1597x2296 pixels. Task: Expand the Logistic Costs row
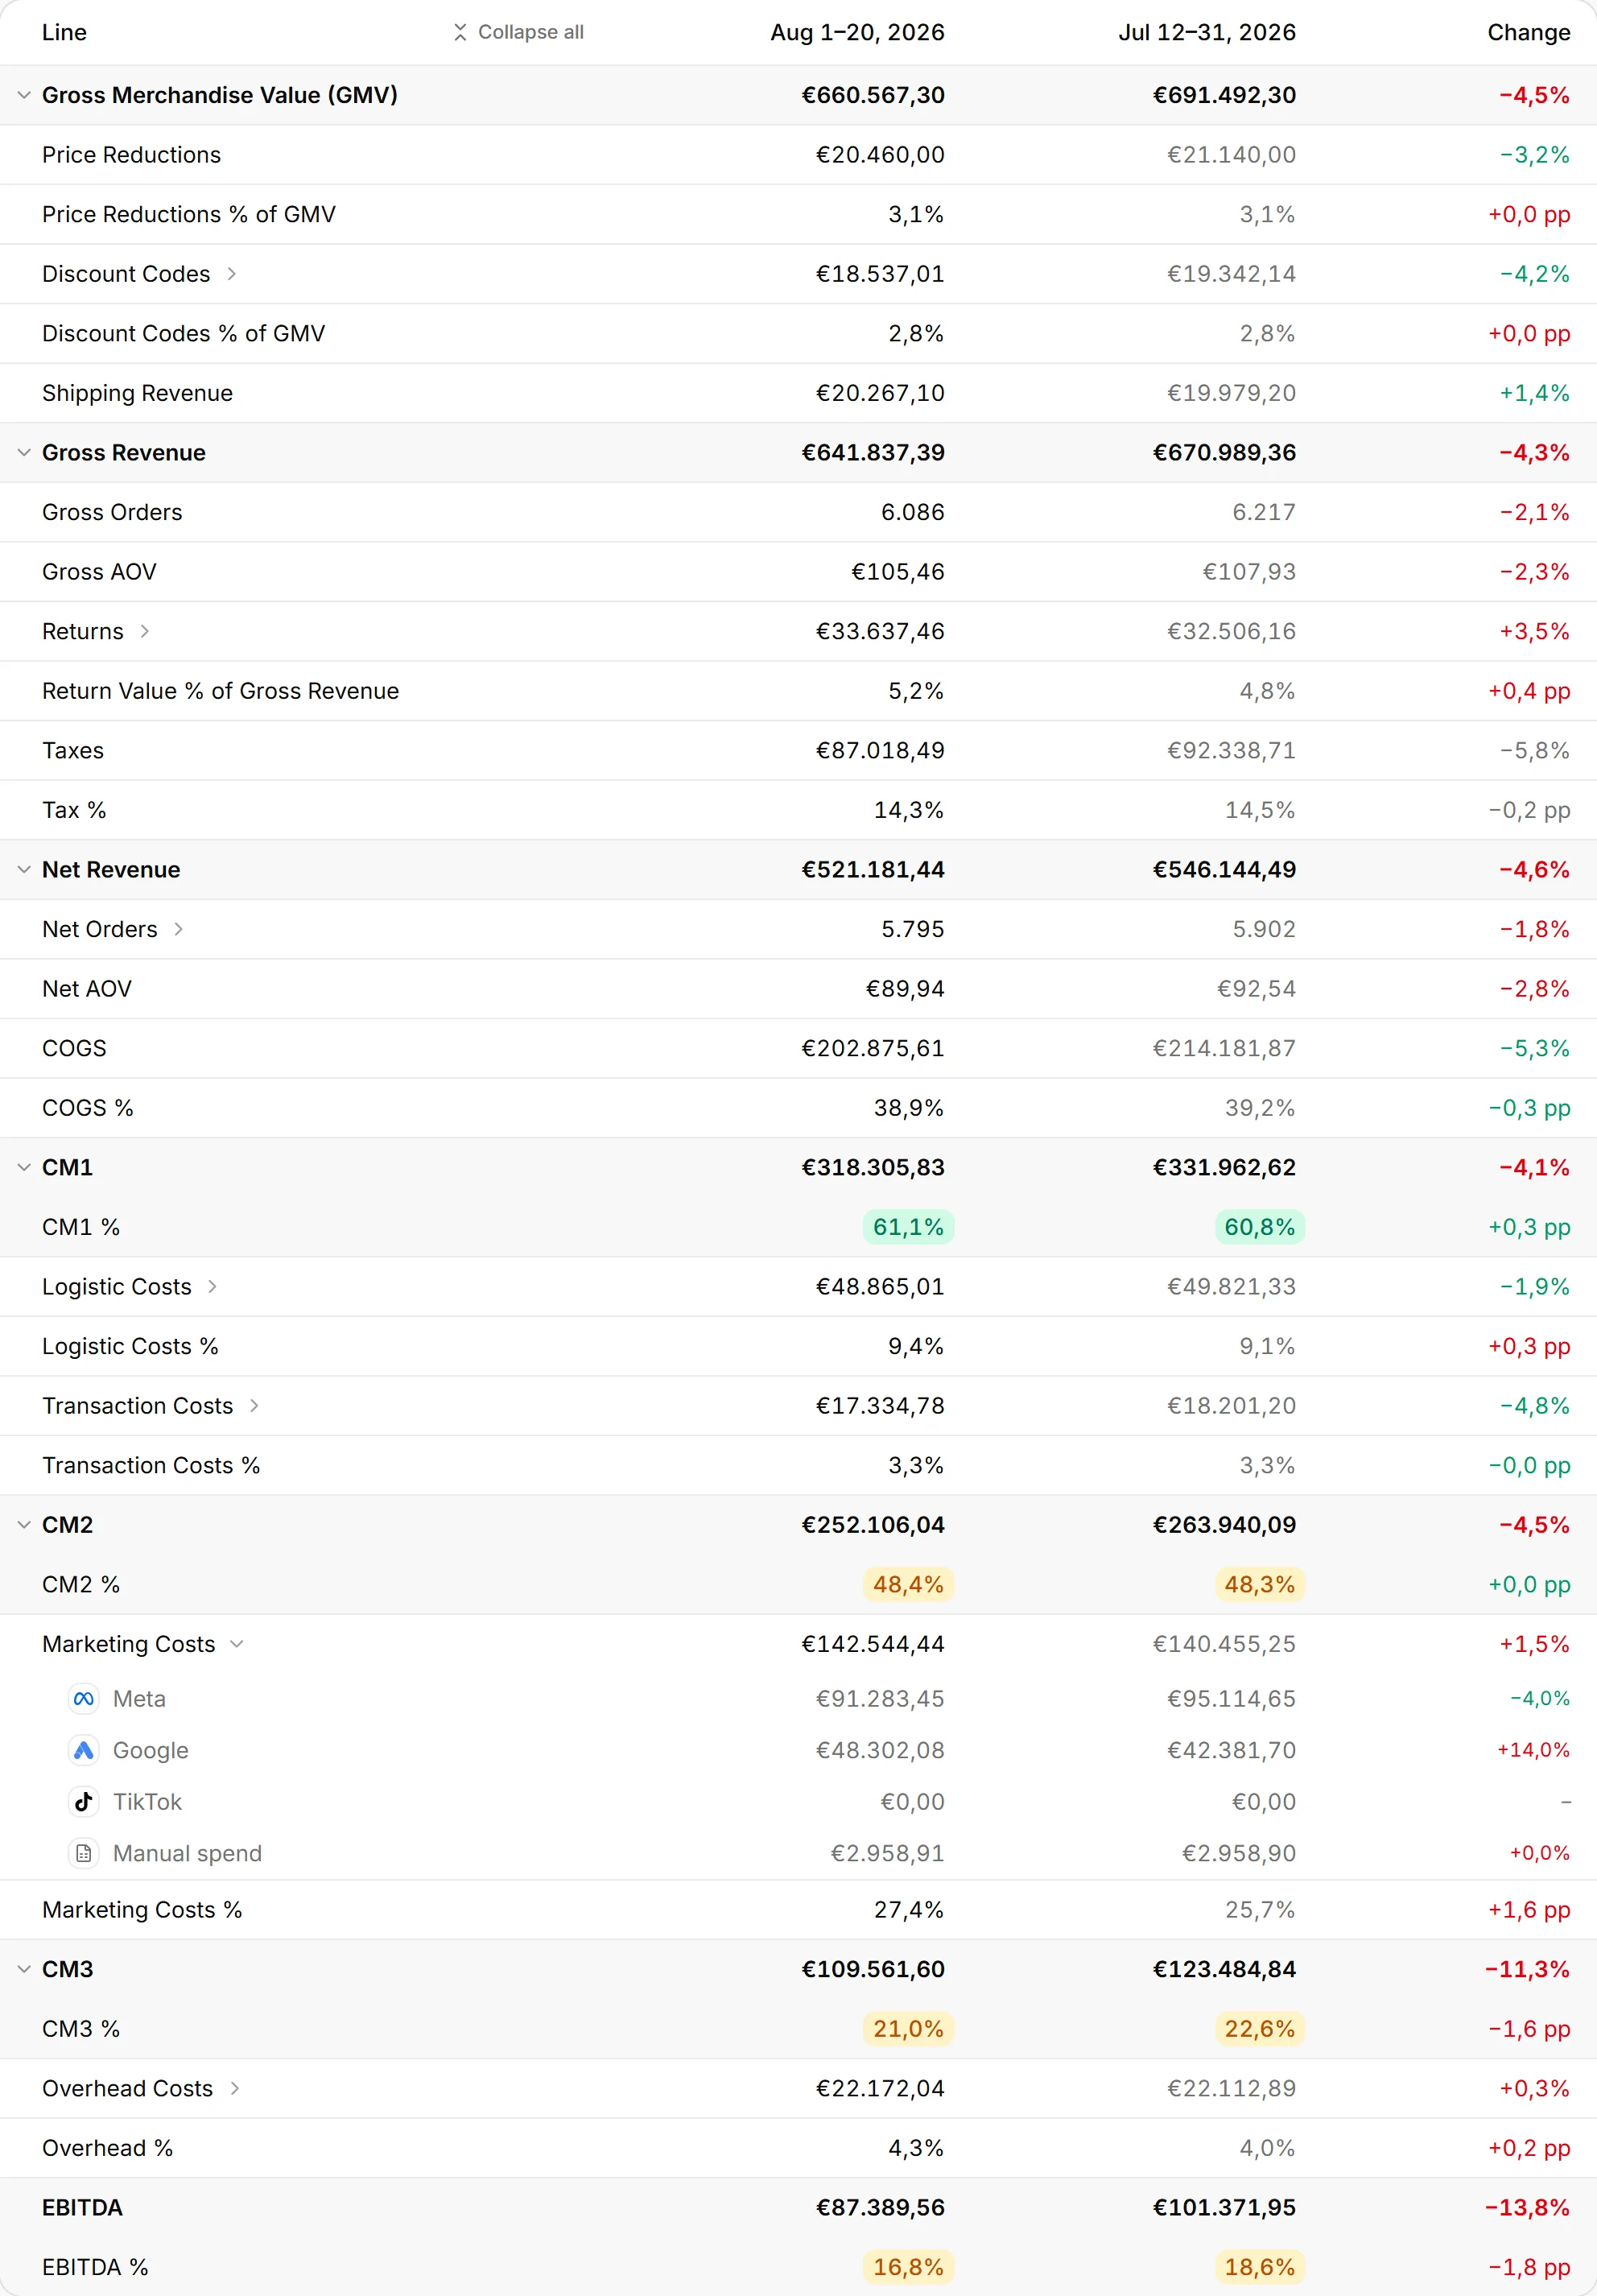(x=213, y=1287)
